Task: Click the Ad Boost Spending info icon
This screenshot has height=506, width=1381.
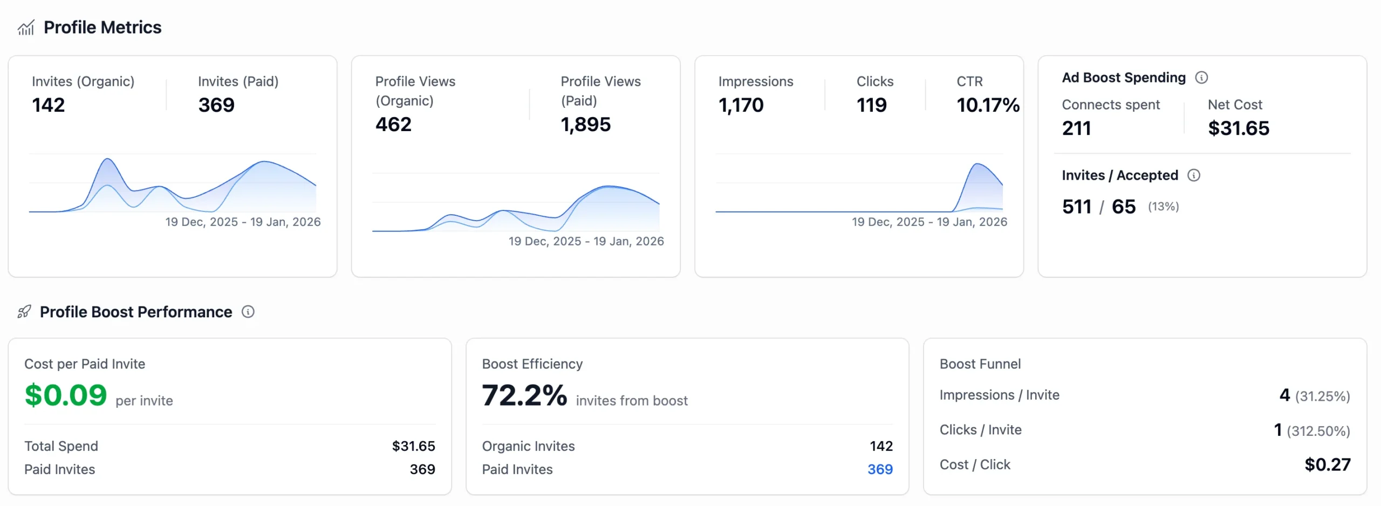Action: pyautogui.click(x=1201, y=78)
